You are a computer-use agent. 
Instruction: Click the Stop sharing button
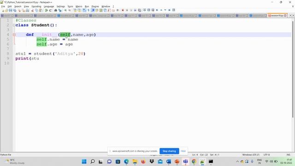coord(169,151)
